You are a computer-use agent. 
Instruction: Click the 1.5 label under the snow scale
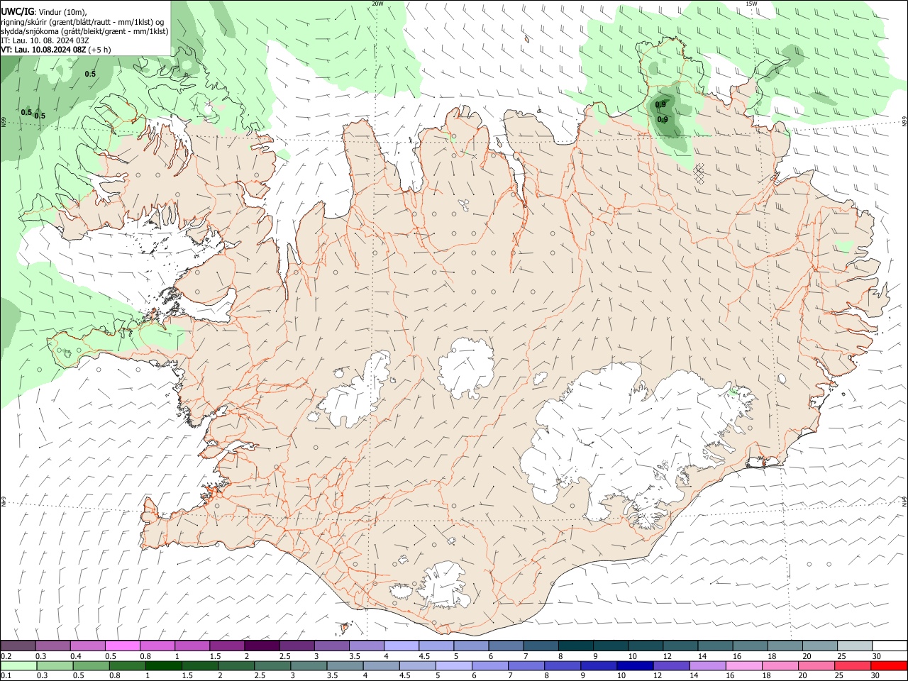pos(214,656)
